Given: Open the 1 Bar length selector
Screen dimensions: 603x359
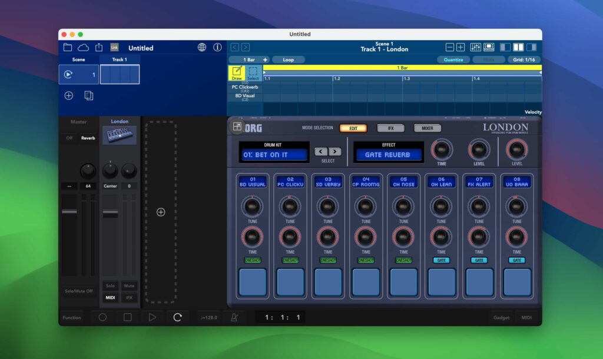Looking at the screenshot, I should pyautogui.click(x=250, y=59).
